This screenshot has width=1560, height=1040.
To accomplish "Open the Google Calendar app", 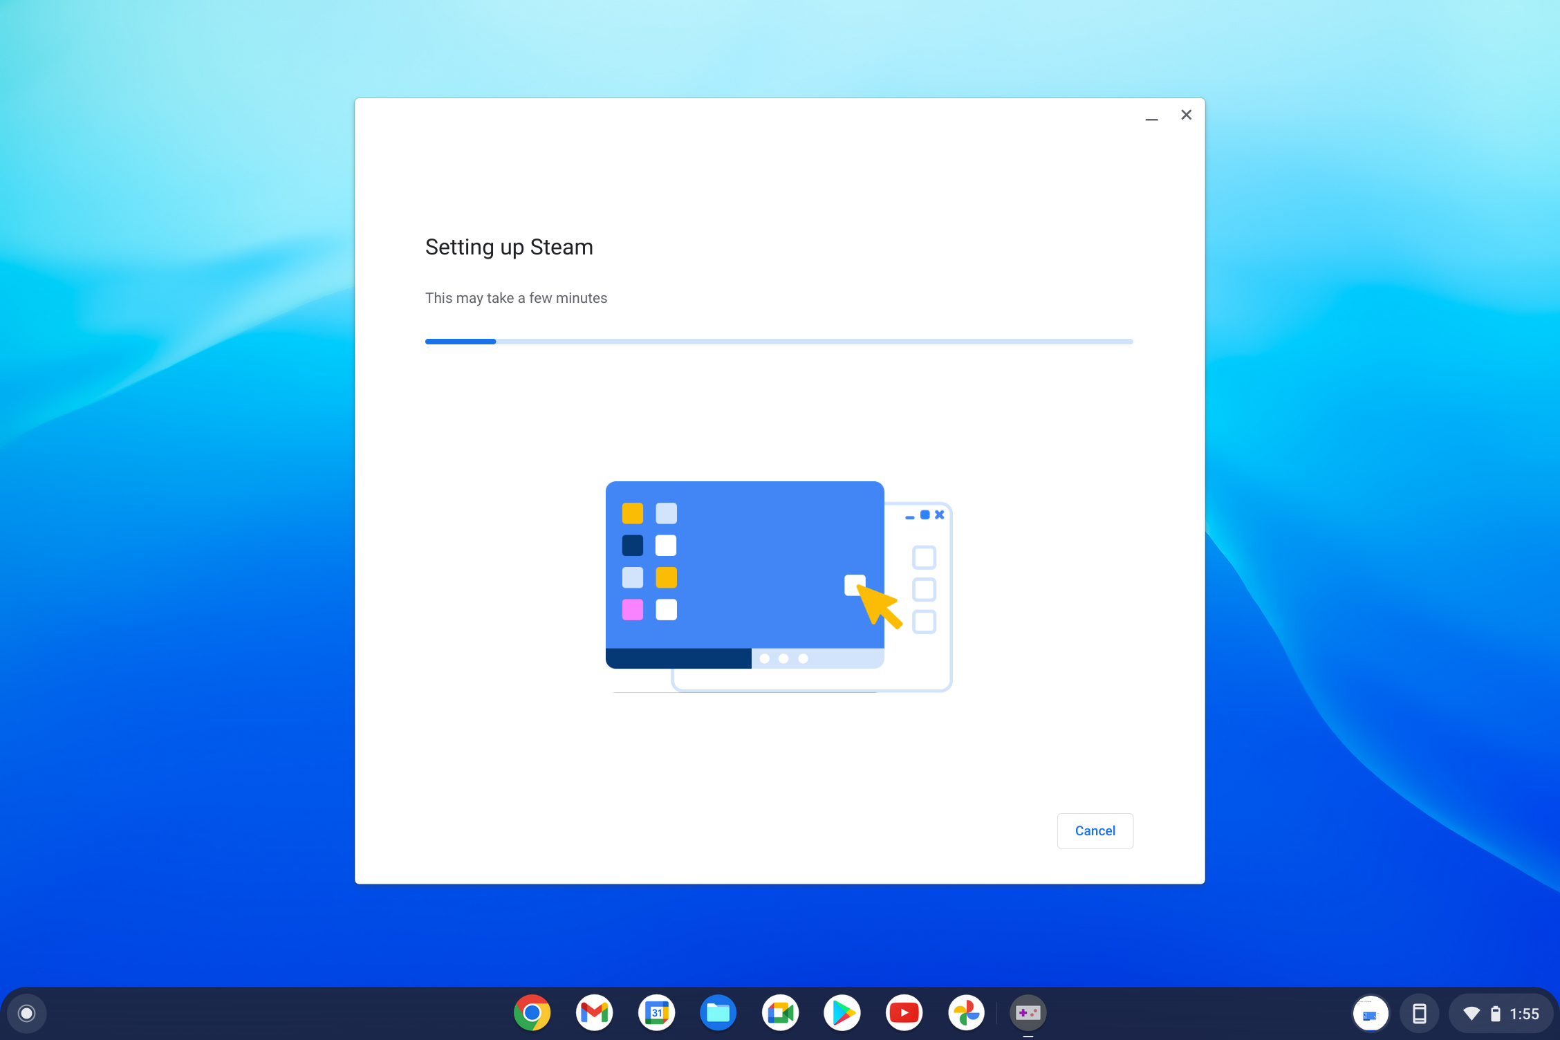I will 656,1012.
